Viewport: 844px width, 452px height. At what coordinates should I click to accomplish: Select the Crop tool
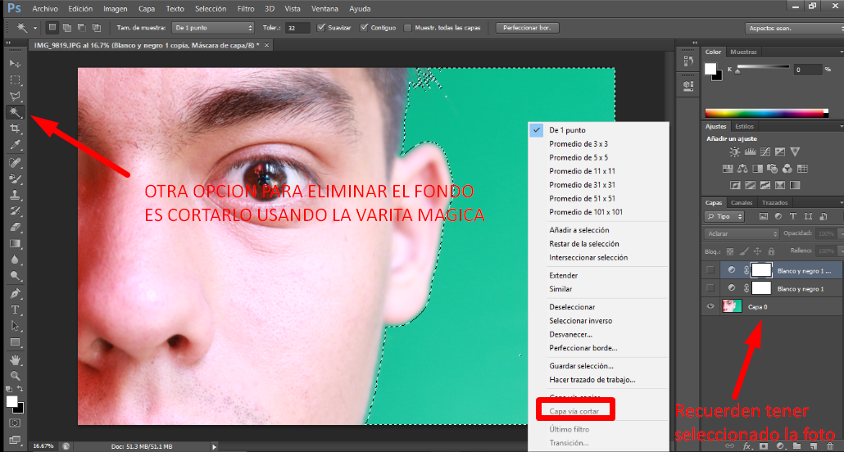pyautogui.click(x=15, y=129)
